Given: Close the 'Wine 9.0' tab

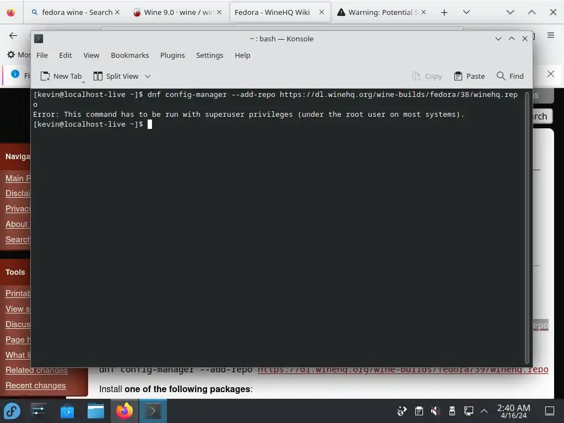Looking at the screenshot, I should pos(219,12).
